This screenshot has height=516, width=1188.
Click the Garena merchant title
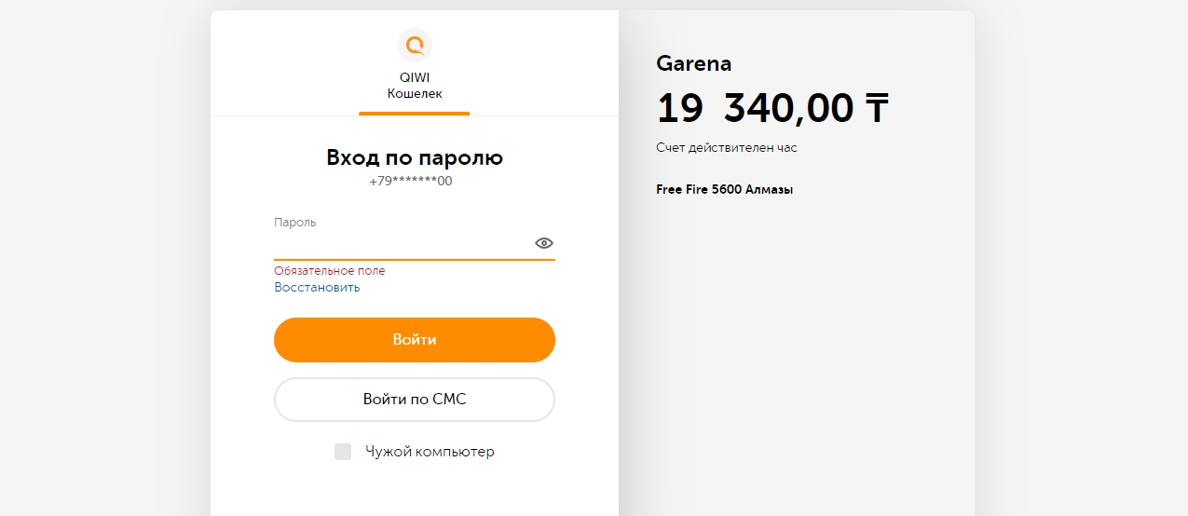click(x=694, y=63)
